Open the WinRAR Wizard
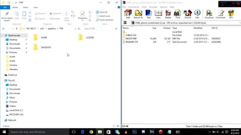The width and height of the screenshot is (241, 135). [188, 14]
